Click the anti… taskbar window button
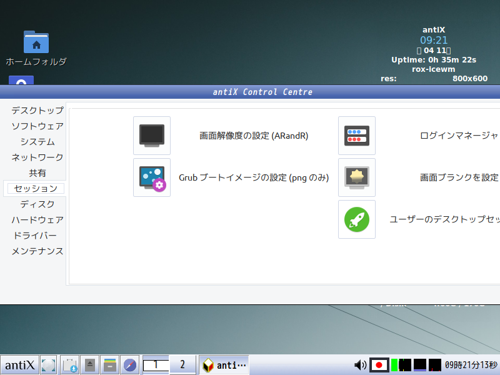 coord(224,365)
